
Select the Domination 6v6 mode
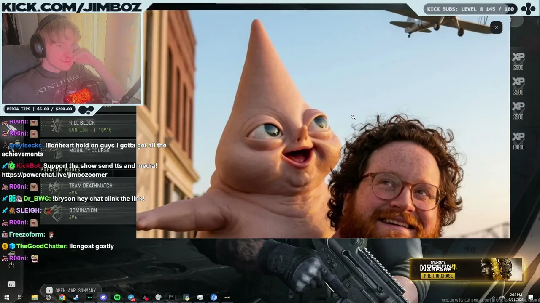[89, 214]
